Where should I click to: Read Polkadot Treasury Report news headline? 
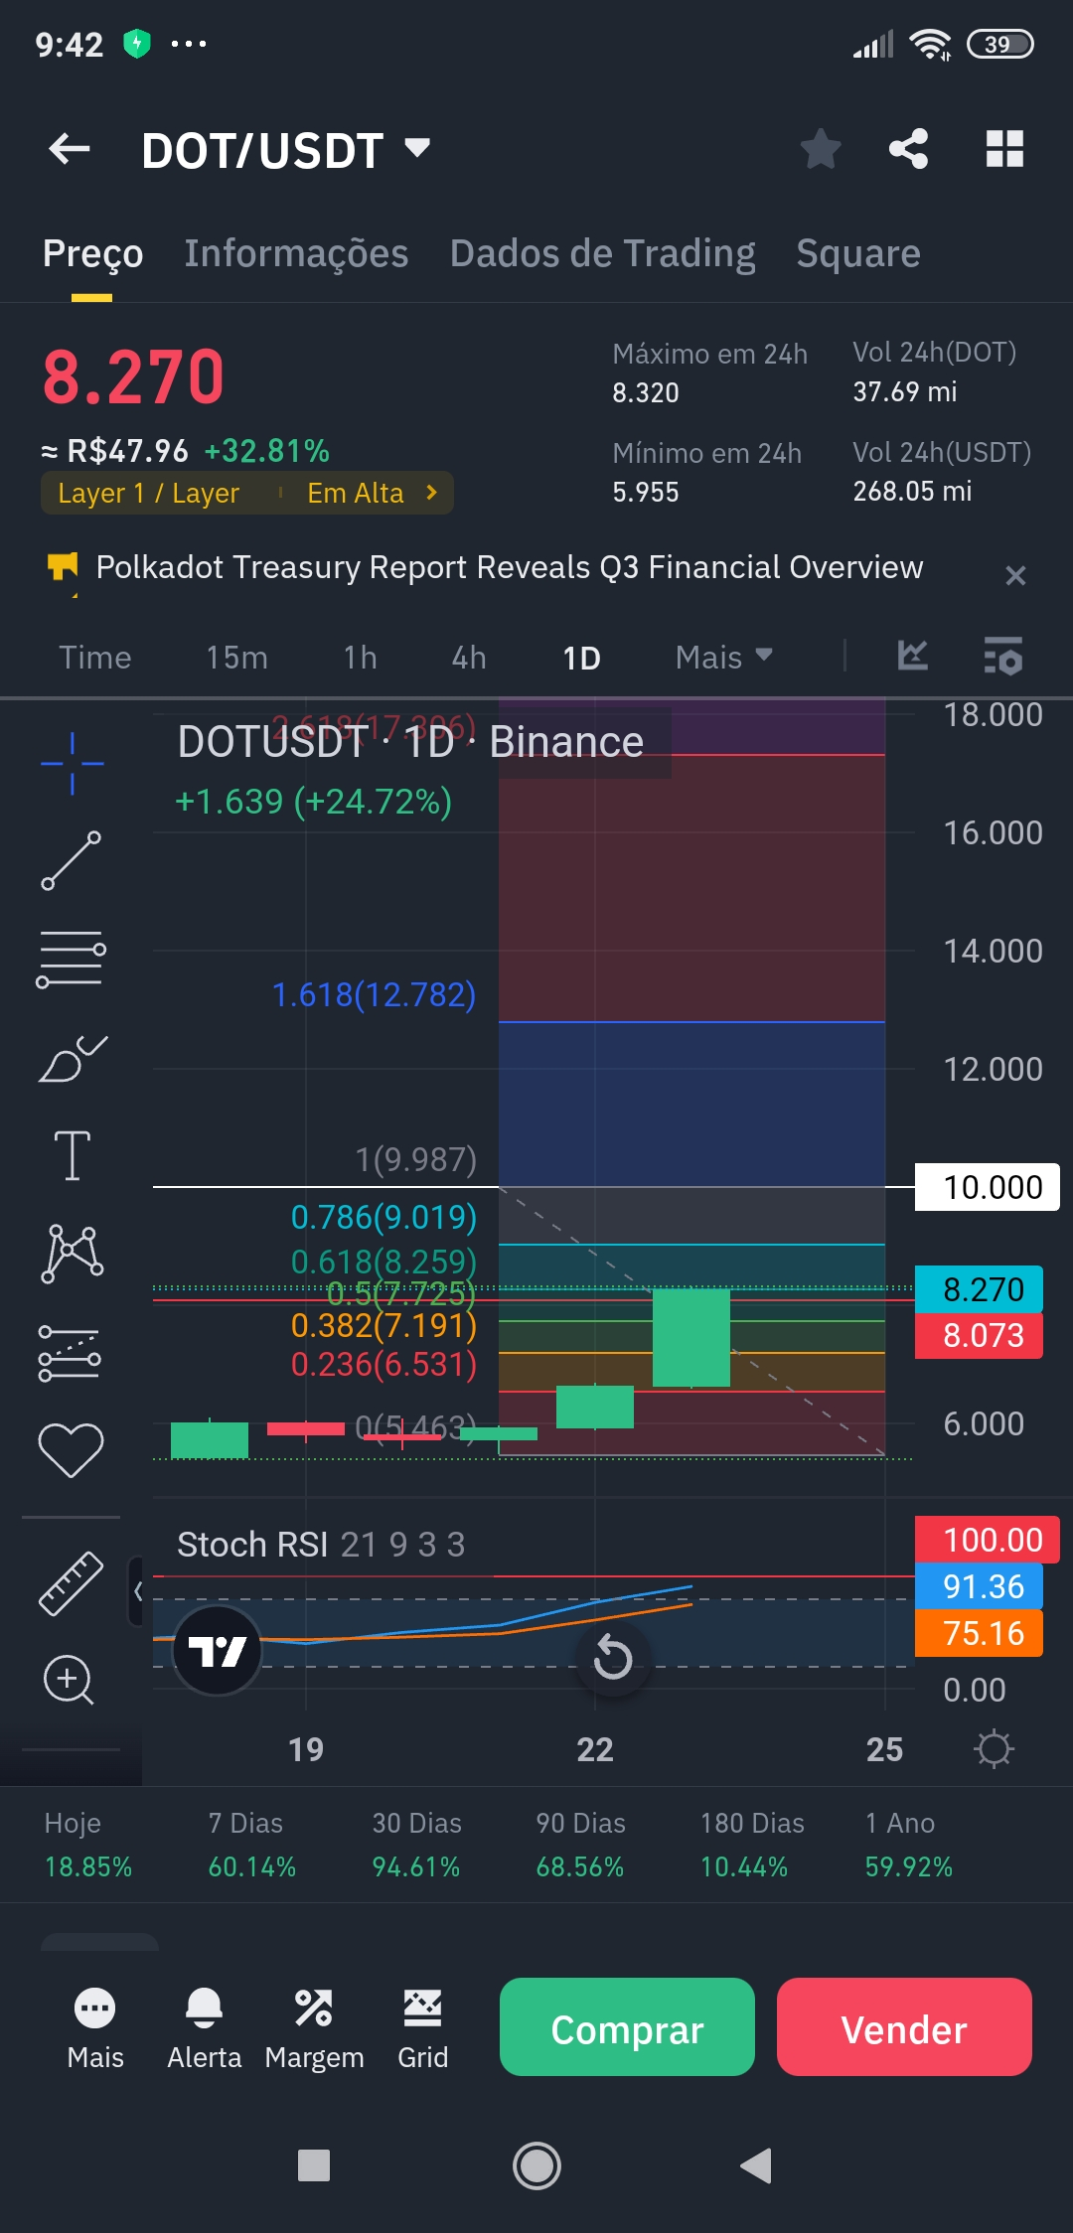point(509,567)
